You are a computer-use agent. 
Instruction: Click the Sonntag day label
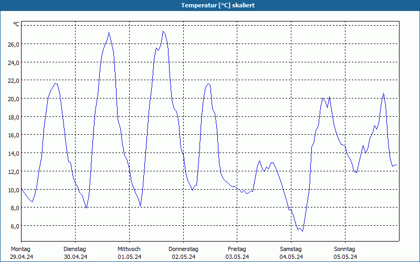coord(345,249)
